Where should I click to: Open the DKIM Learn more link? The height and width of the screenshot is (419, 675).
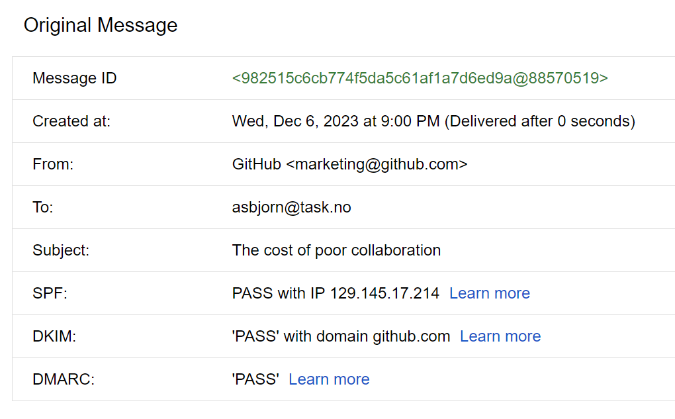500,336
